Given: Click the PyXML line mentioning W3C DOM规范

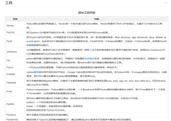Looking at the screenshot, I should pyautogui.click(x=83, y=98).
